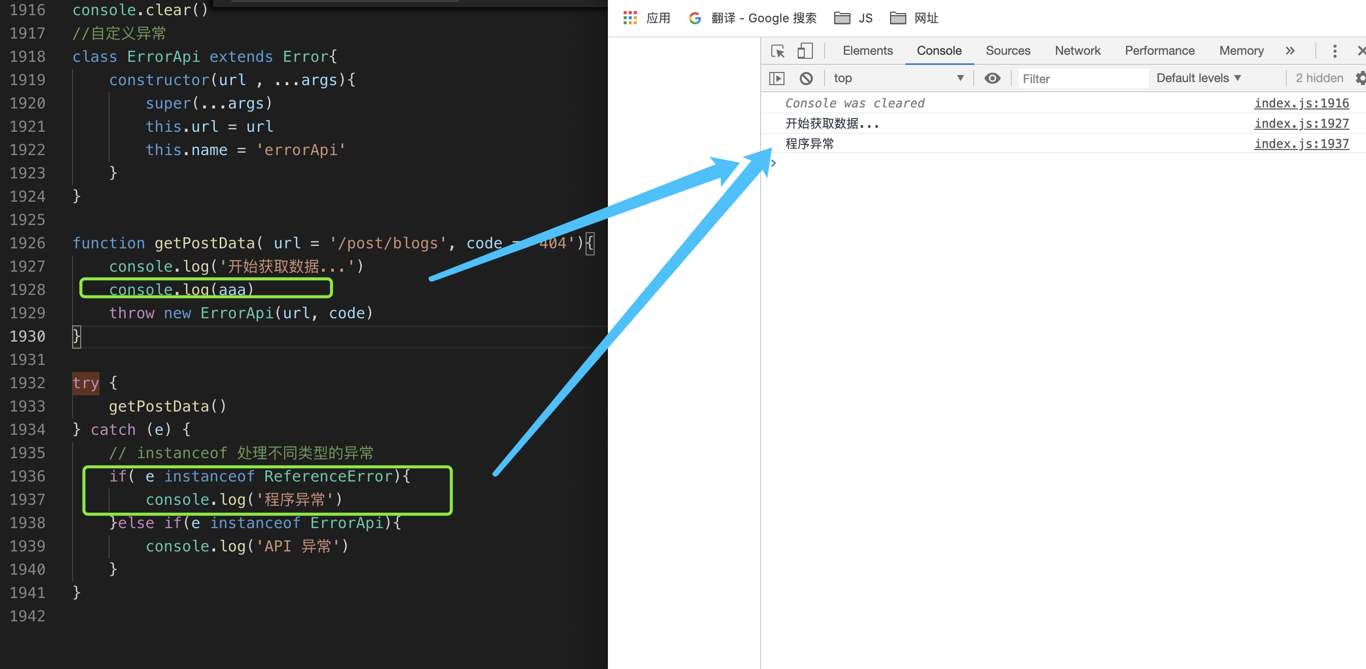Viewport: 1366px width, 669px height.
Task: Switch to the Elements tab
Action: tap(868, 51)
